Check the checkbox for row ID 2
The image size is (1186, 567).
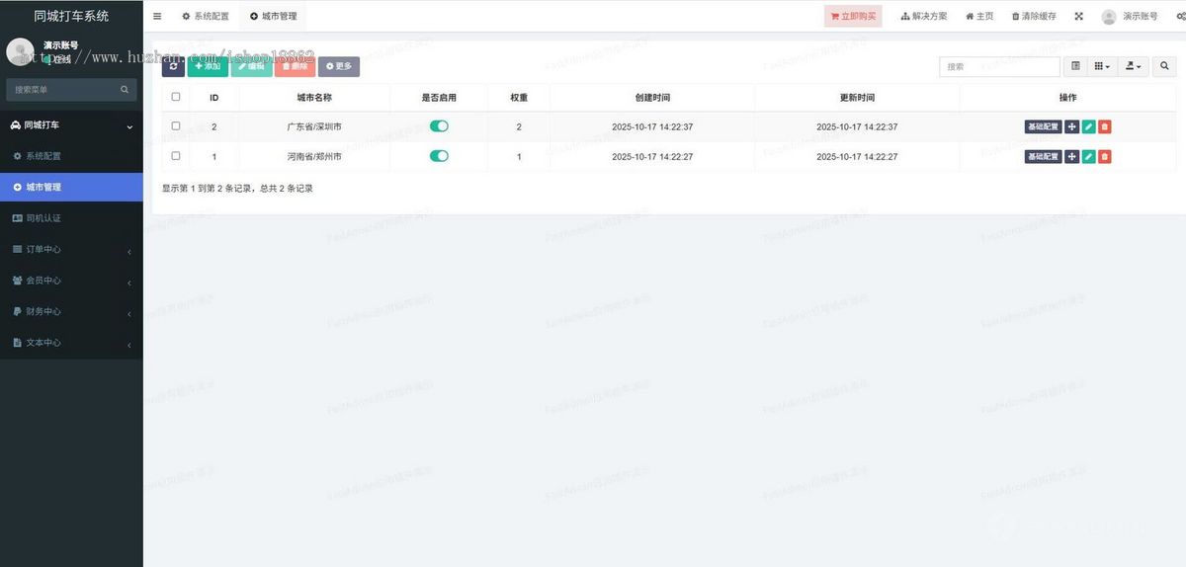click(x=176, y=126)
